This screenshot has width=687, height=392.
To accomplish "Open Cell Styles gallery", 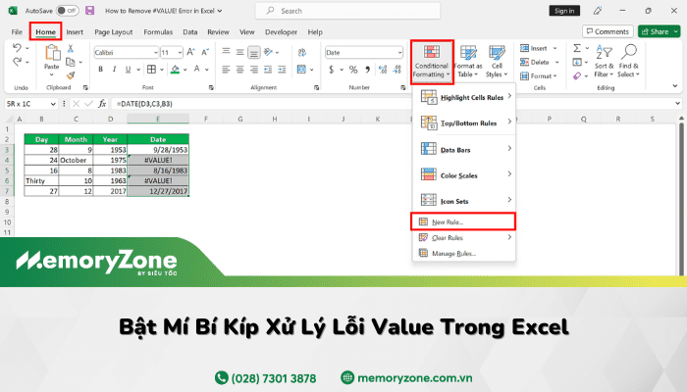I will click(x=497, y=61).
